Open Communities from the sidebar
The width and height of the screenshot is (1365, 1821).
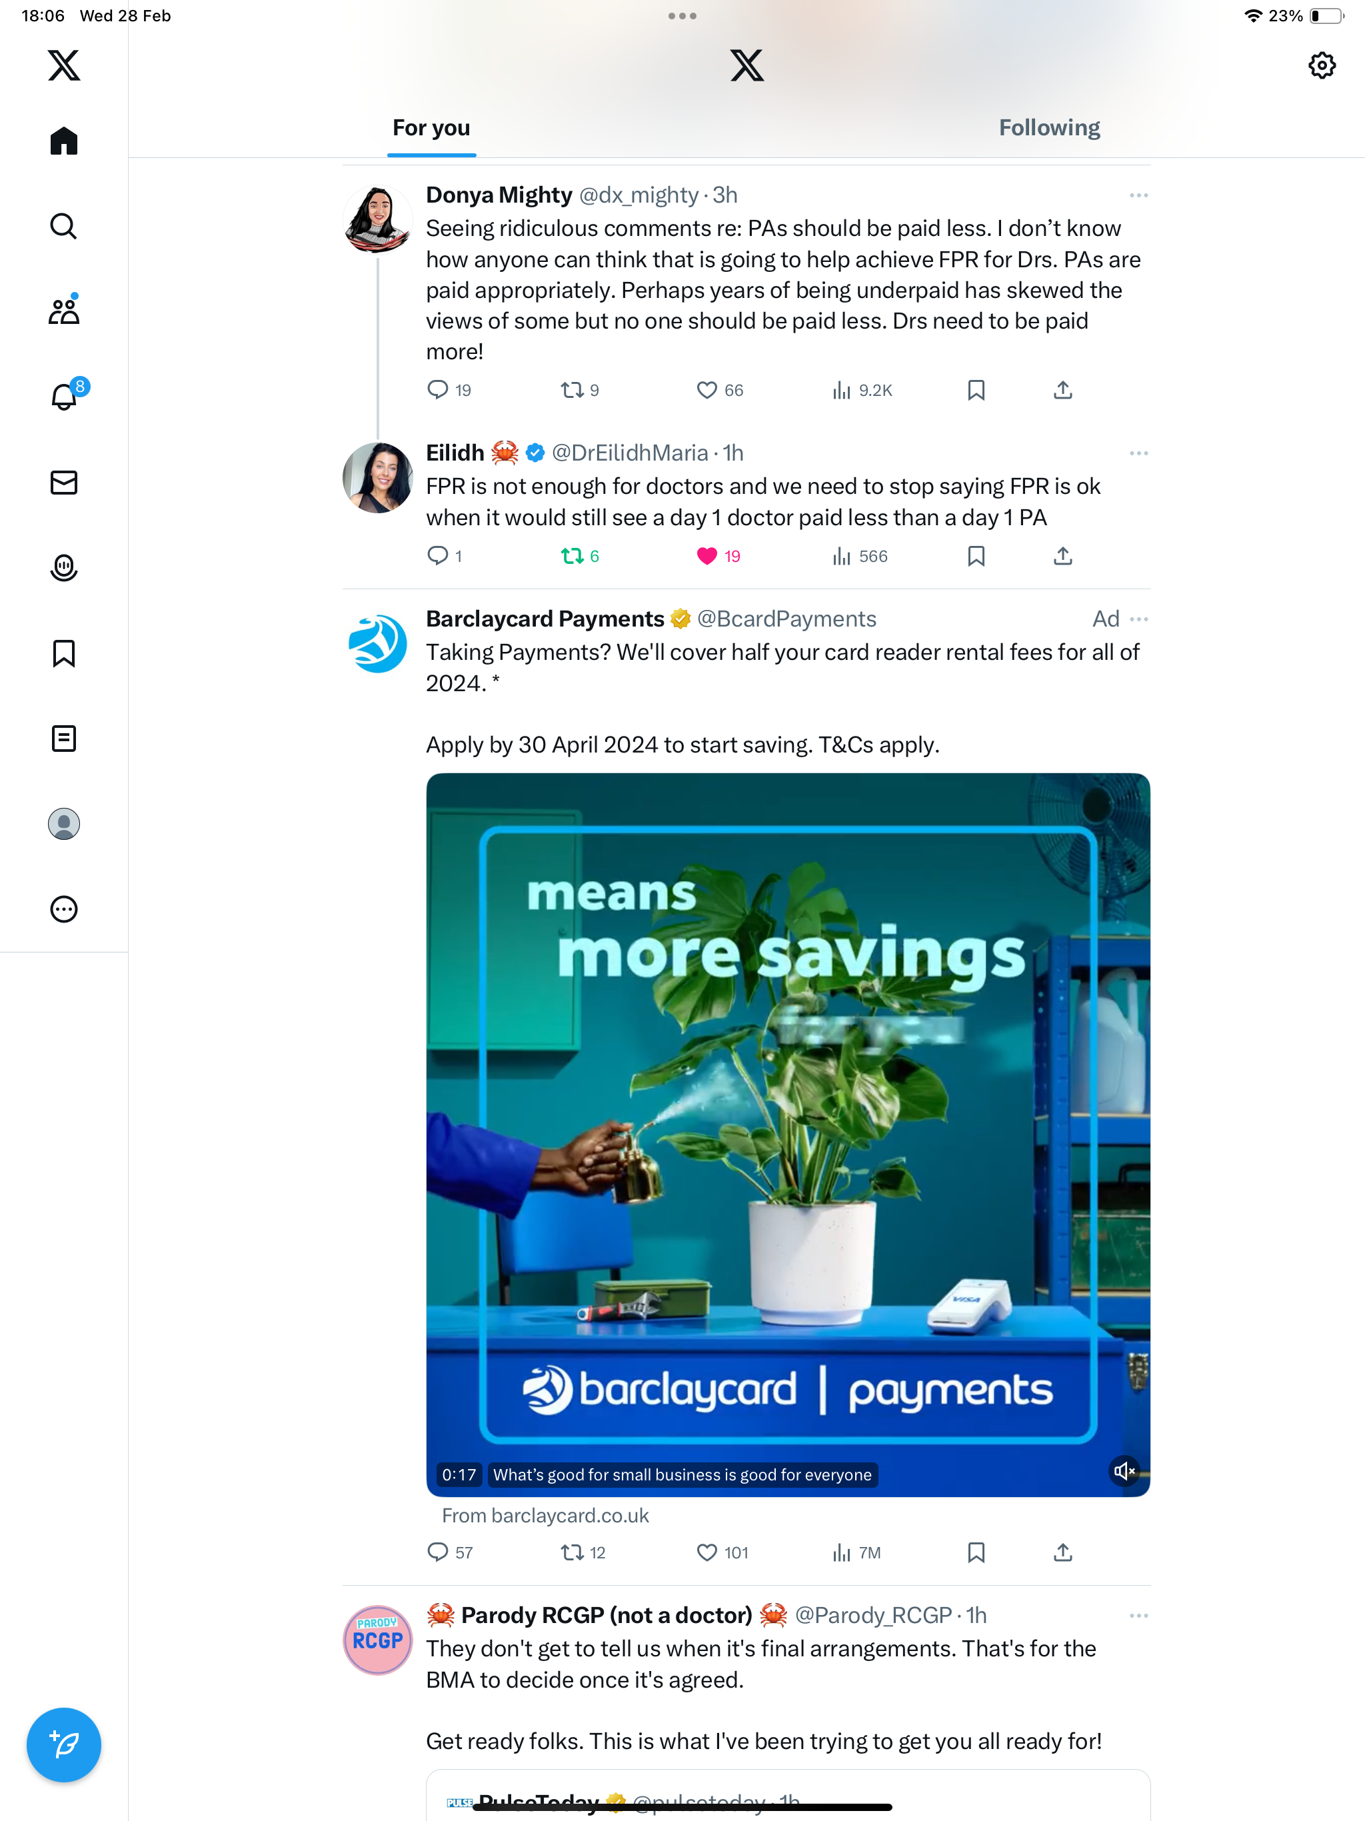(x=63, y=311)
